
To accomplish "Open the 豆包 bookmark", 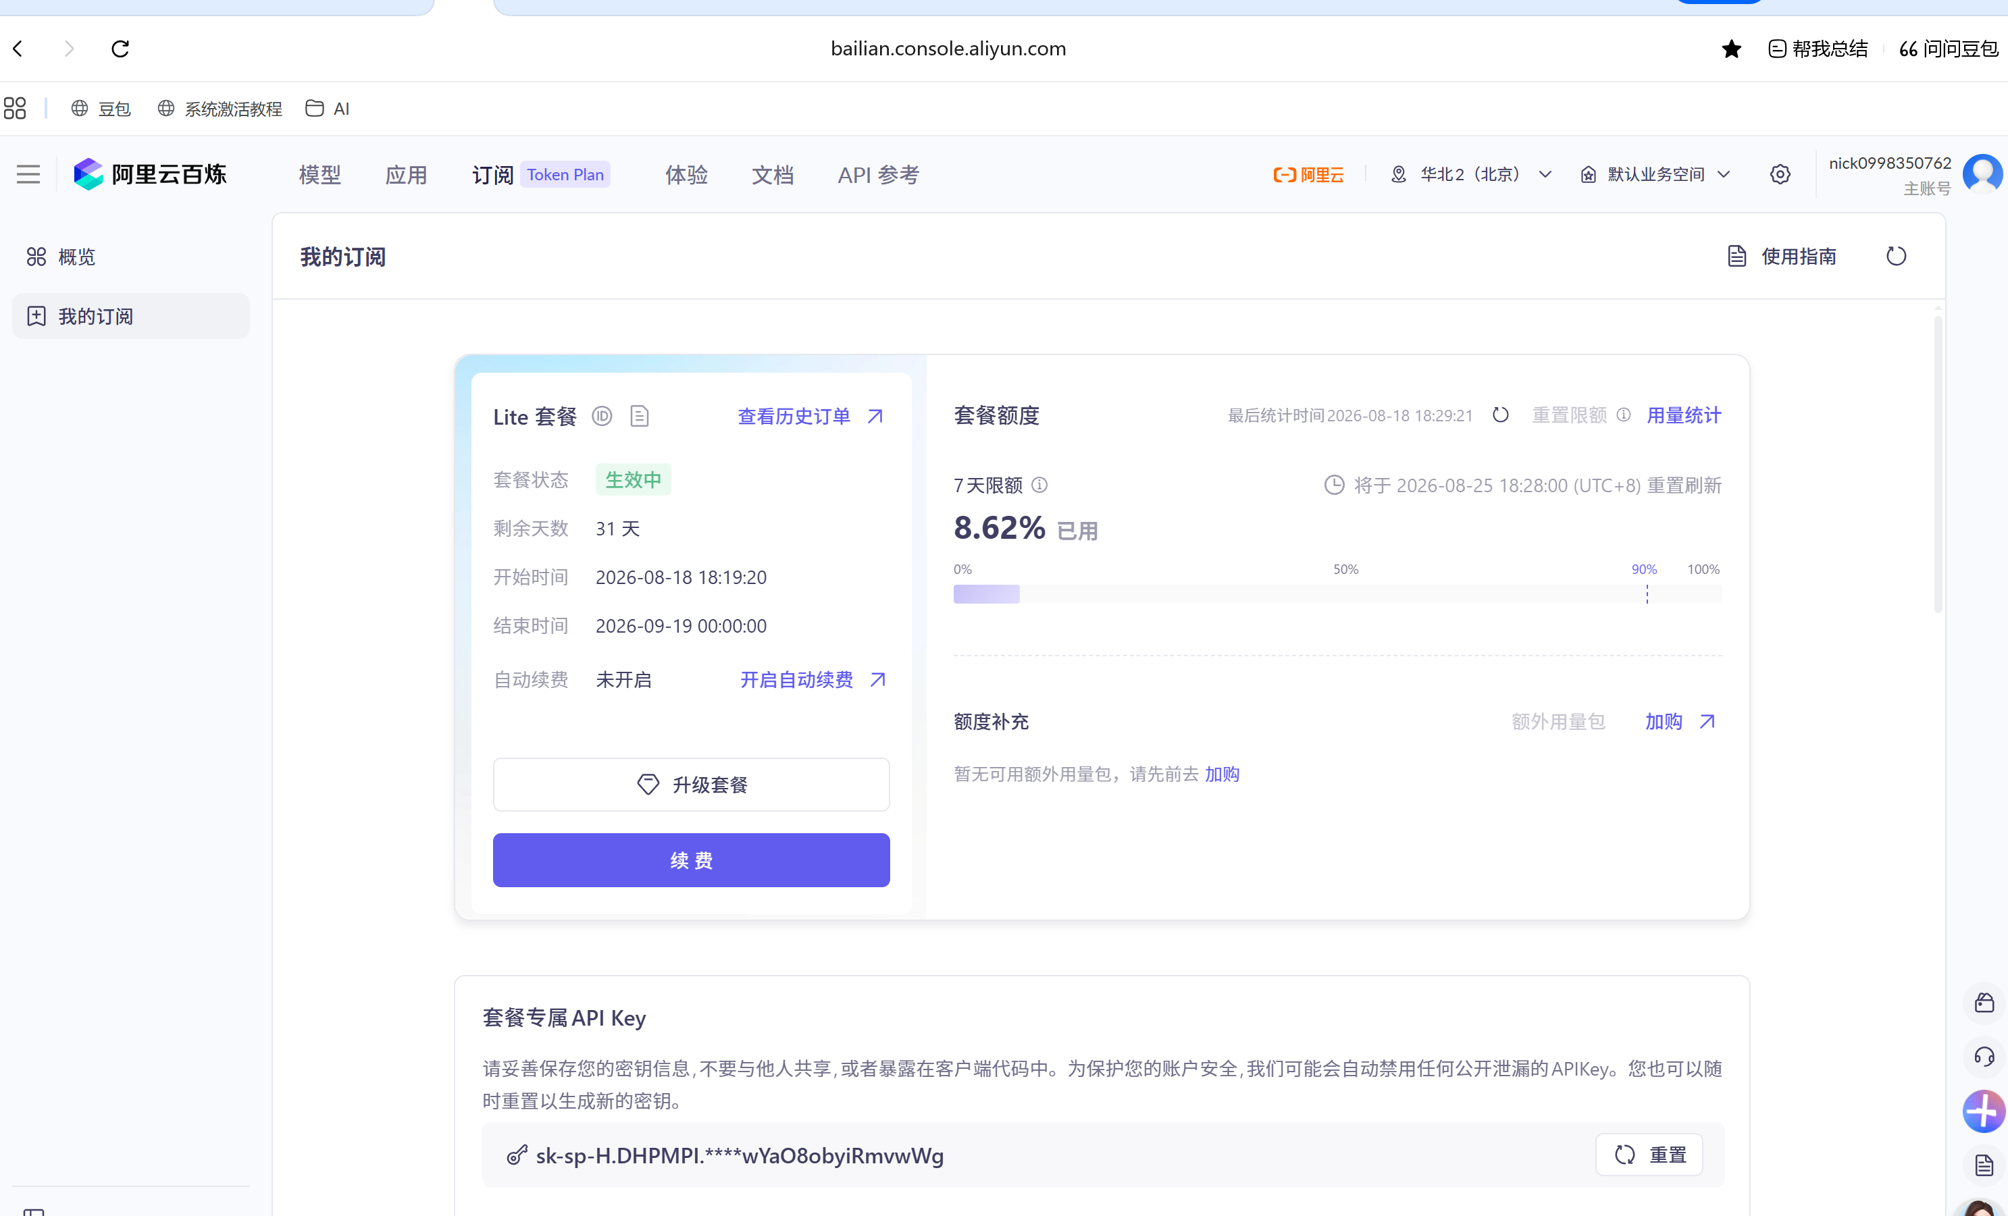I will tap(101, 108).
